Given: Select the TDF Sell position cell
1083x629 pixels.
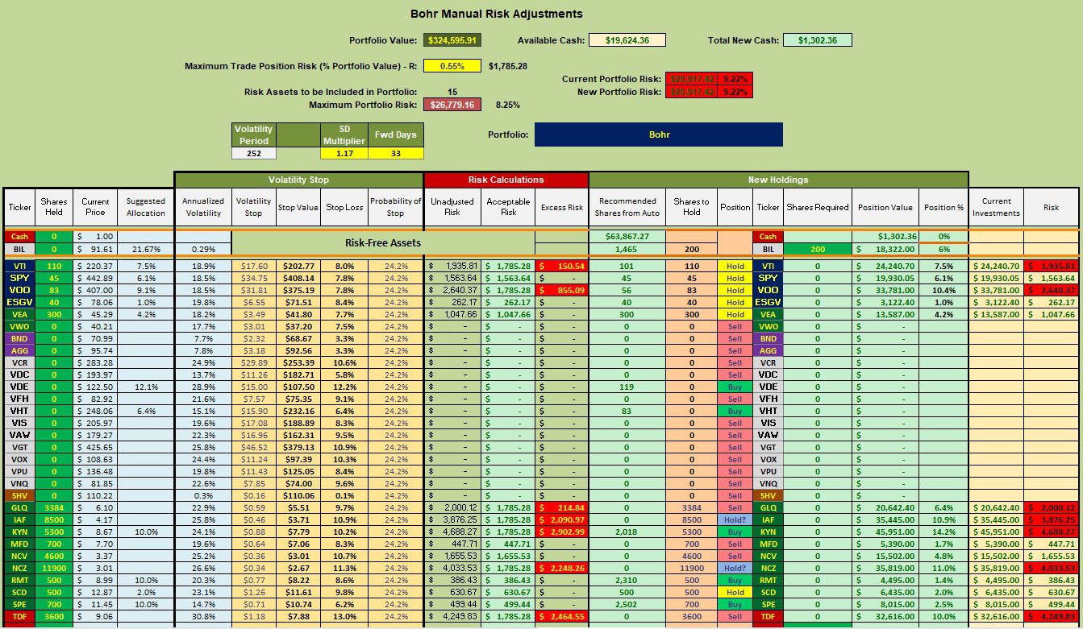Looking at the screenshot, I should [x=735, y=616].
